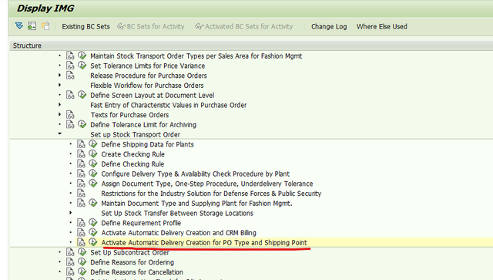Execute activity Automatic Delivery Creation for PO Type and Shipping Point
The height and width of the screenshot is (280, 493).
(x=93, y=242)
